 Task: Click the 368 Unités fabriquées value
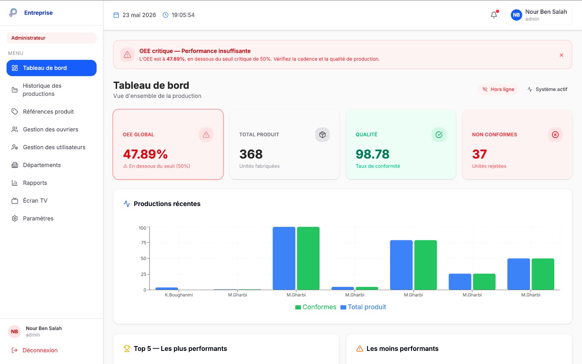tap(251, 154)
